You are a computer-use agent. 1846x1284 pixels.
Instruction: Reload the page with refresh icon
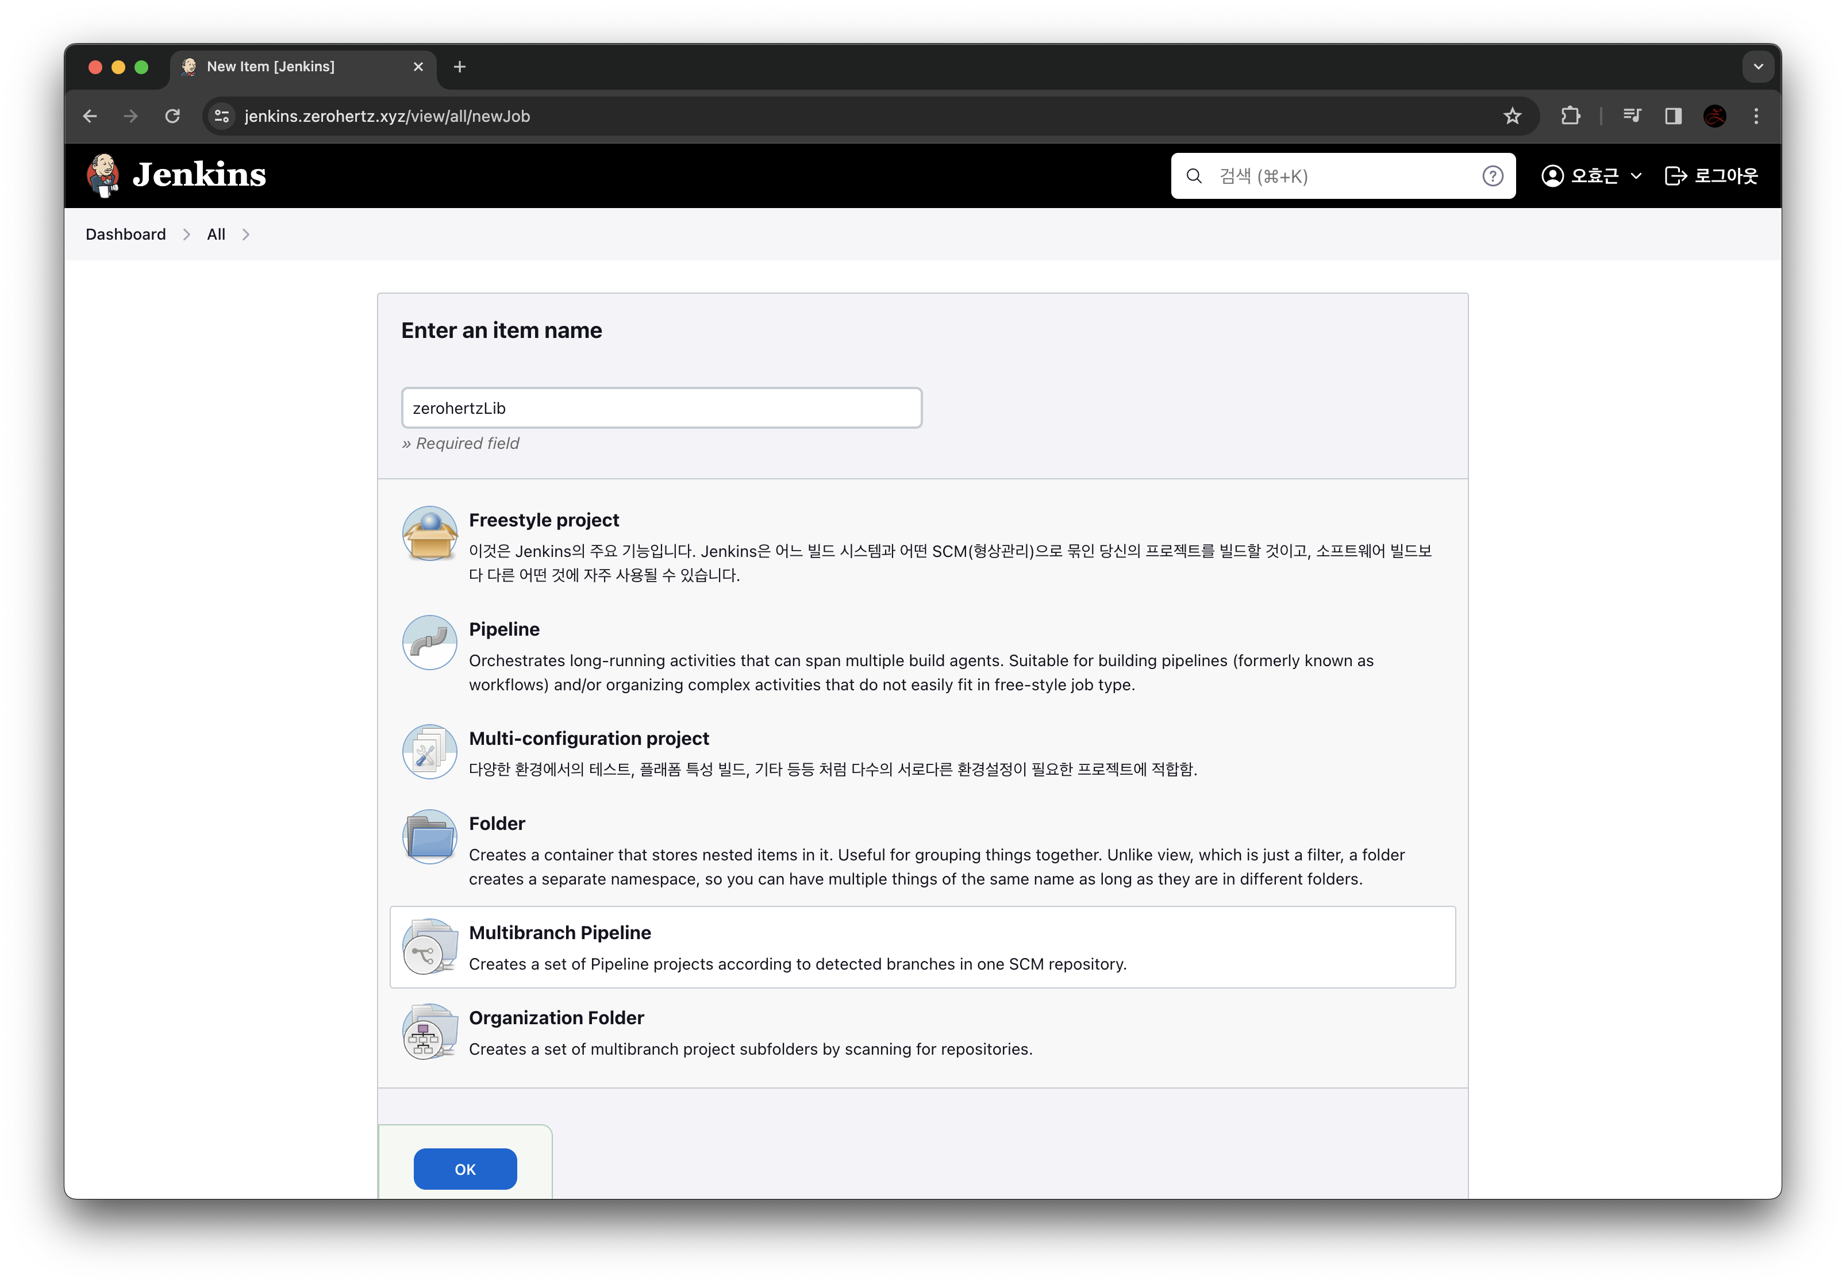pyautogui.click(x=172, y=116)
